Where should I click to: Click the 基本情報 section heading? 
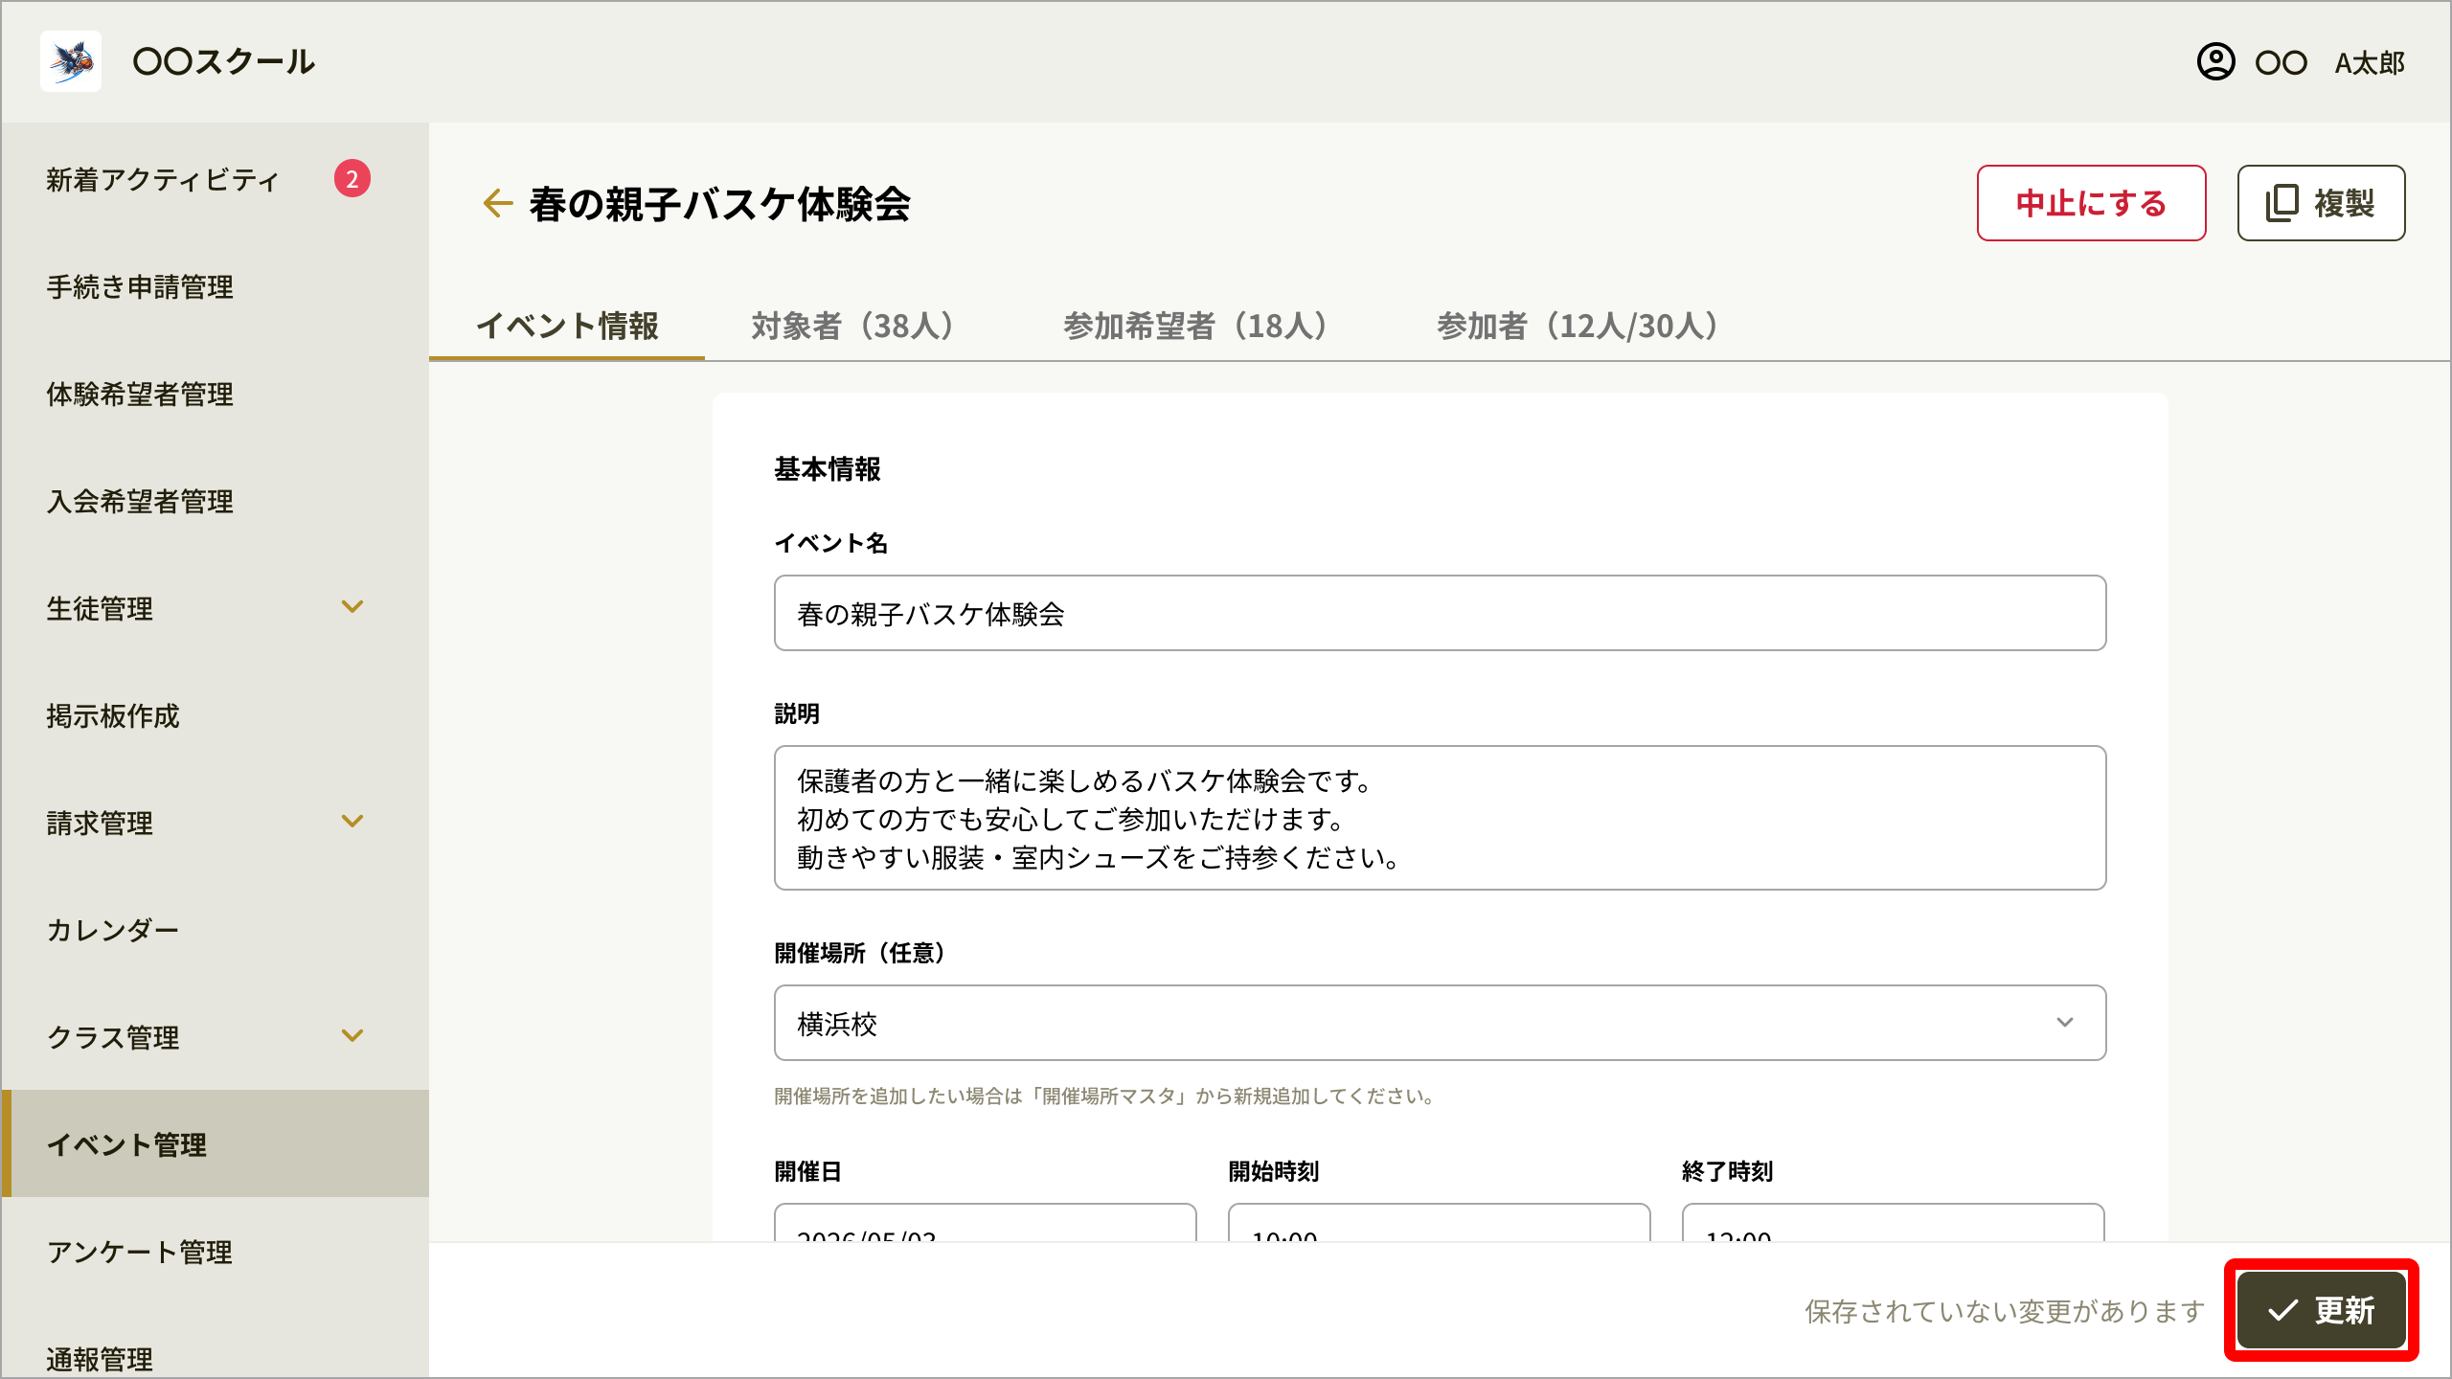coord(828,469)
